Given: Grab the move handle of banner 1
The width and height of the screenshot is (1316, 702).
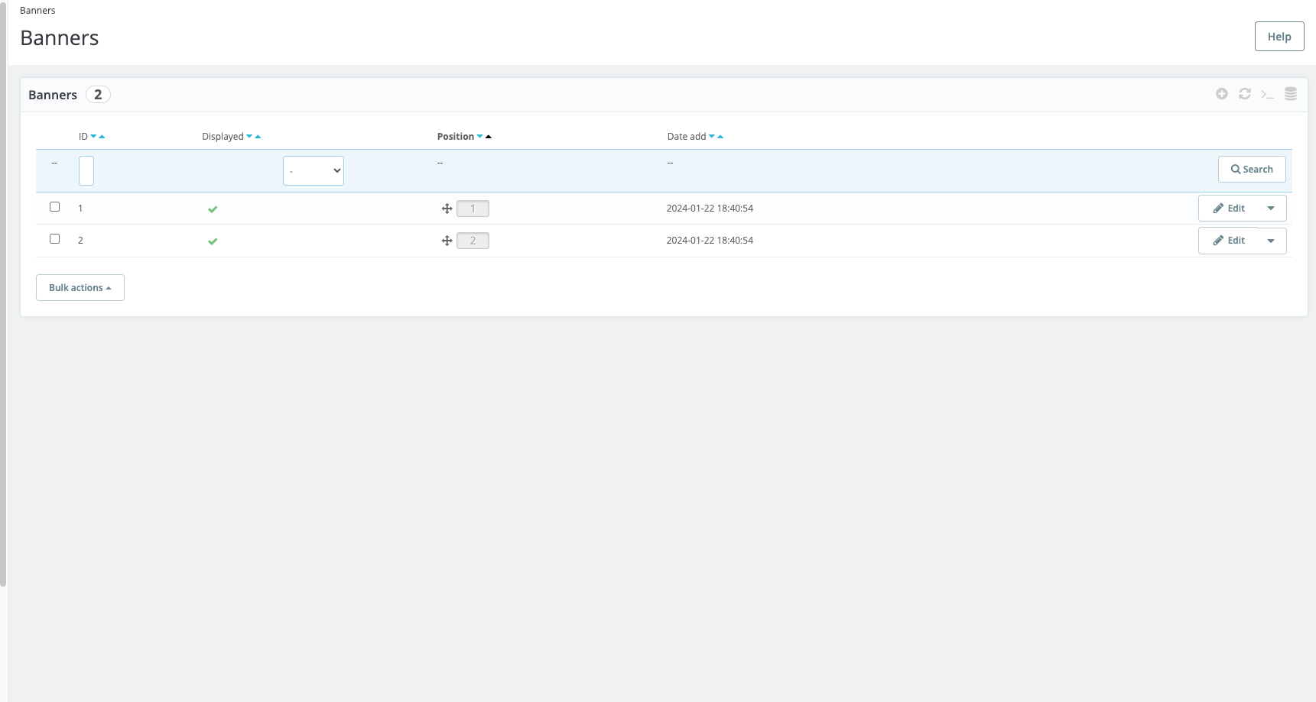Looking at the screenshot, I should click(447, 209).
